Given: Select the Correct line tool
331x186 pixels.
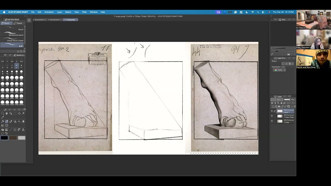Looking at the screenshot, I should pos(7,134).
